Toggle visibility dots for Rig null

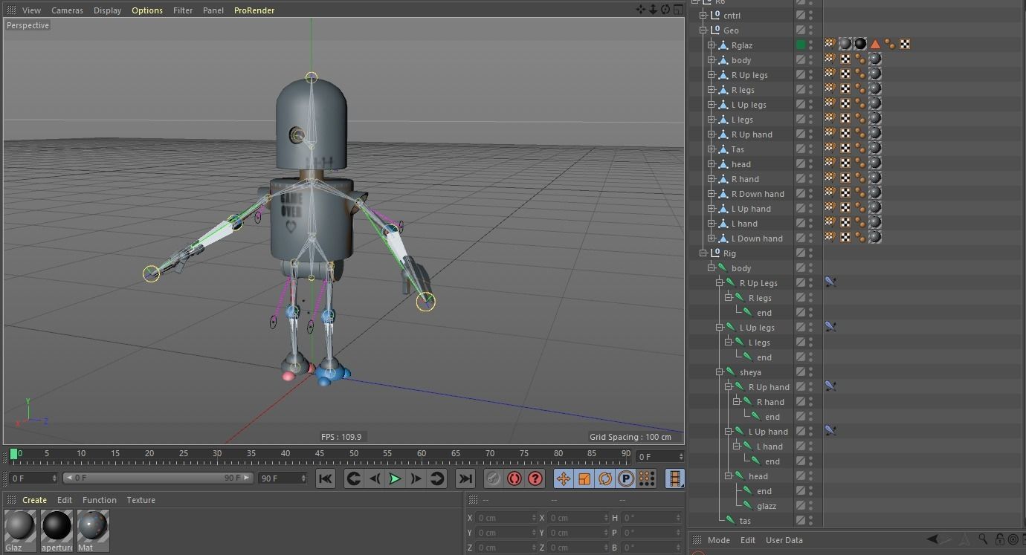click(x=811, y=253)
